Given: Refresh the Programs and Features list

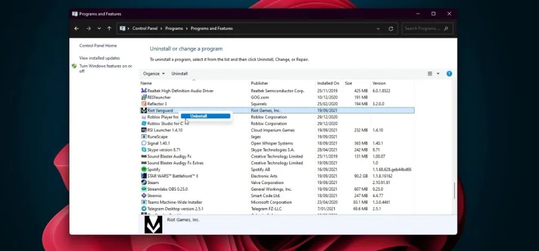Looking at the screenshot, I should pyautogui.click(x=391, y=29).
